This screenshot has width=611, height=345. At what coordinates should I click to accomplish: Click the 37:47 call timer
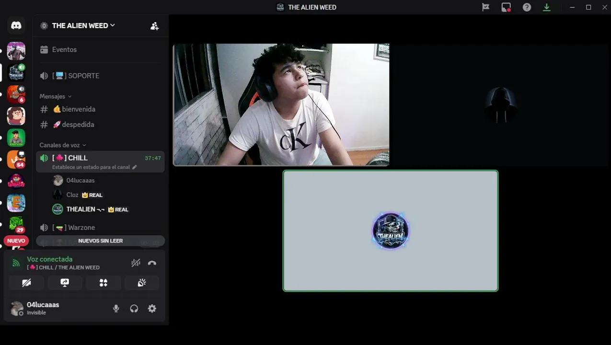coord(153,158)
